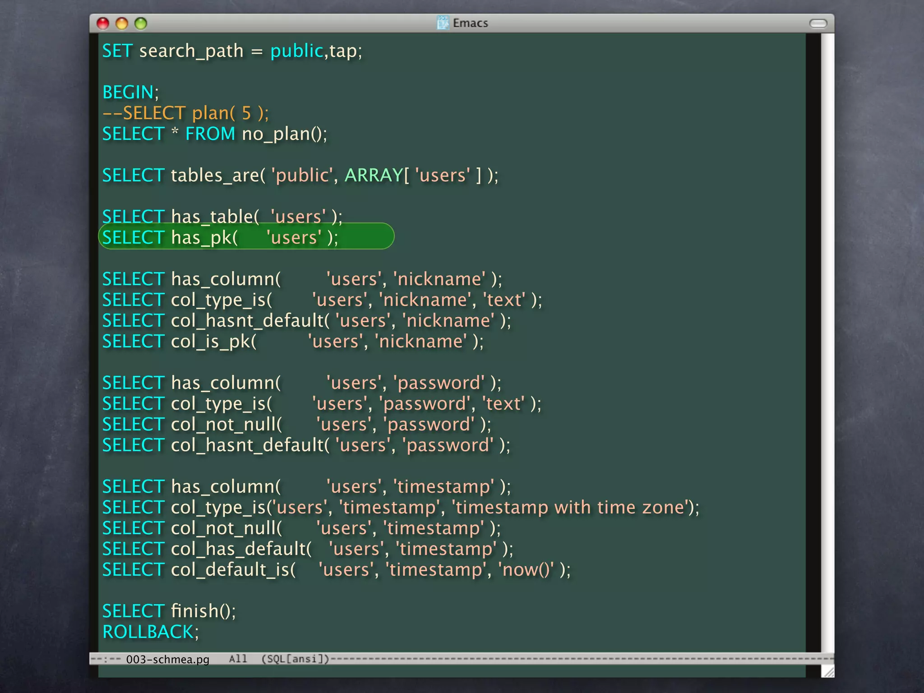924x693 pixels.
Task: Click the 'BEGIN;' line
Action: coord(130,92)
